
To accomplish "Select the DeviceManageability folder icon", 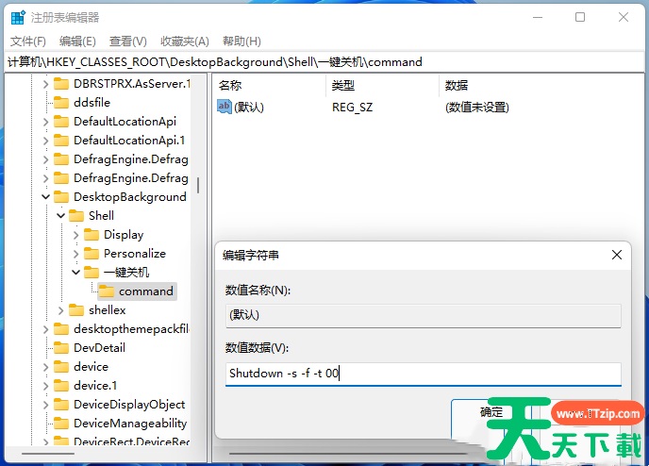I will point(61,424).
